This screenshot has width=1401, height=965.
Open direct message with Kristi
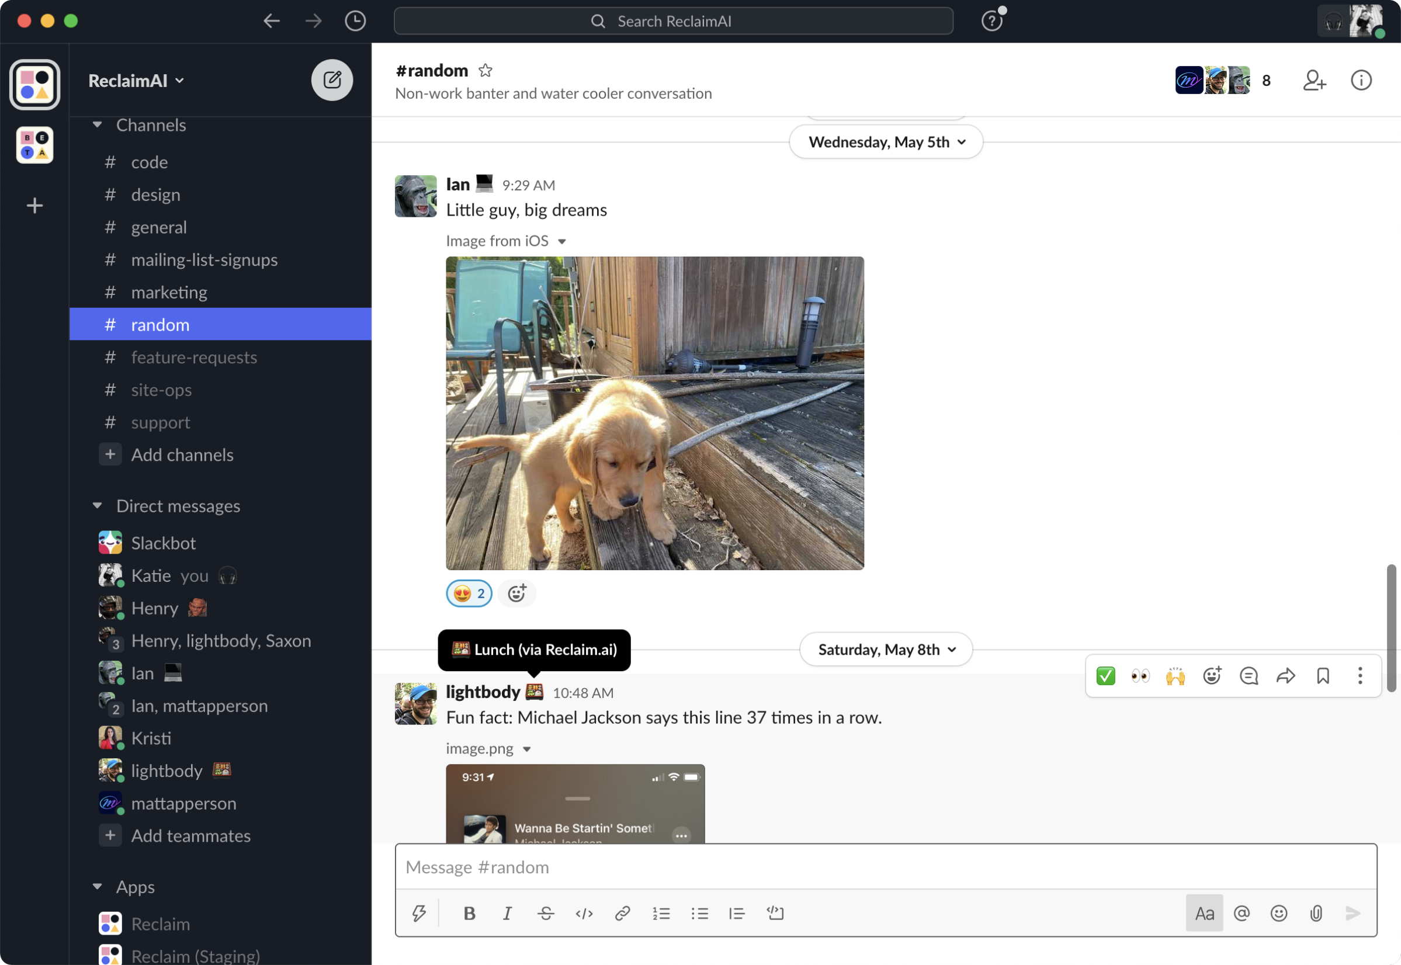click(x=221, y=738)
